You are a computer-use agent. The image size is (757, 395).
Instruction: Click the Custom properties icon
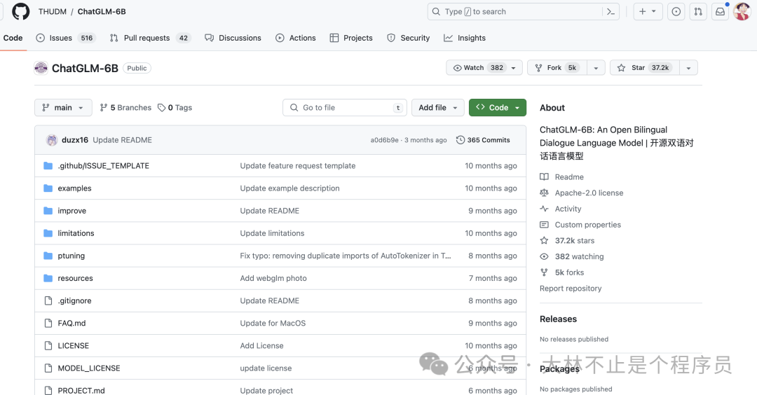(544, 225)
